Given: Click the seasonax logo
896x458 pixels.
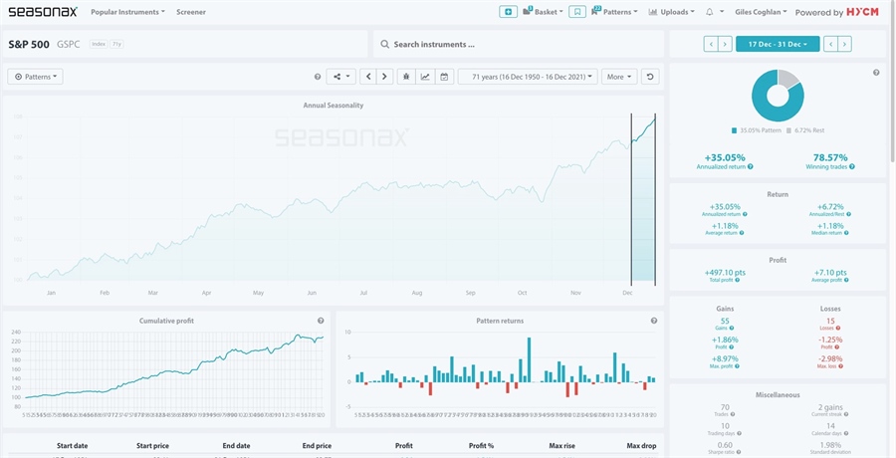Looking at the screenshot, I should click(x=43, y=11).
